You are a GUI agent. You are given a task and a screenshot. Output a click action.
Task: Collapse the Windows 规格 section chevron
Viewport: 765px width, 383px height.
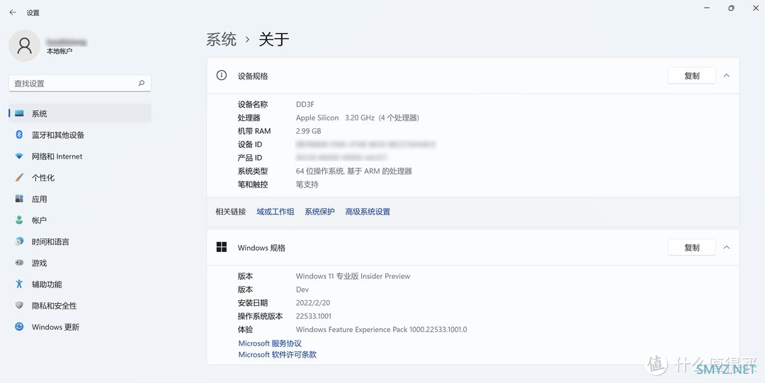click(727, 247)
